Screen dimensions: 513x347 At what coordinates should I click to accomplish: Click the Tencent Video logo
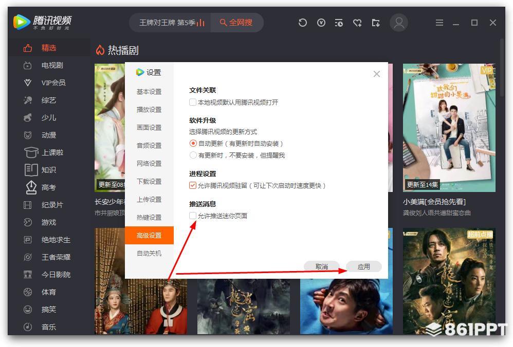click(42, 22)
